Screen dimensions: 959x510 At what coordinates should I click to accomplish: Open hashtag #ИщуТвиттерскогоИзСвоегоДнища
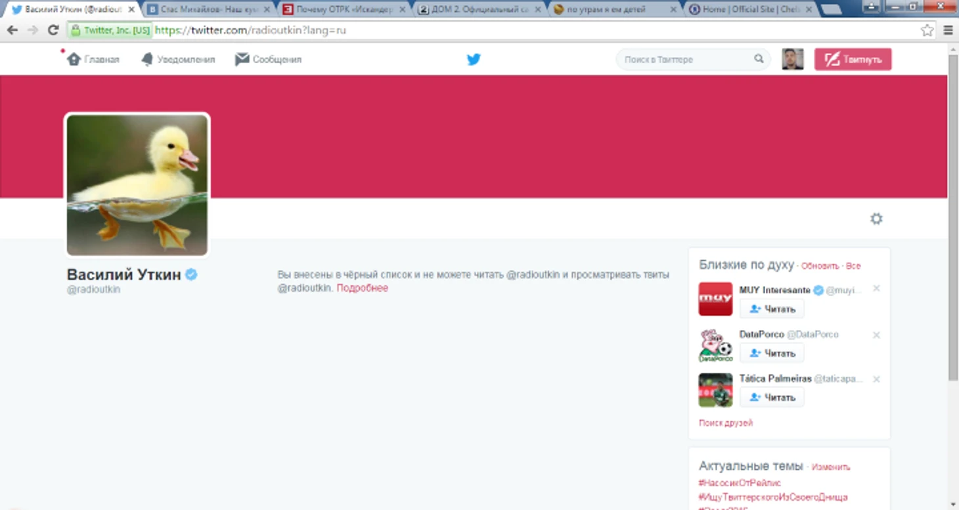773,498
